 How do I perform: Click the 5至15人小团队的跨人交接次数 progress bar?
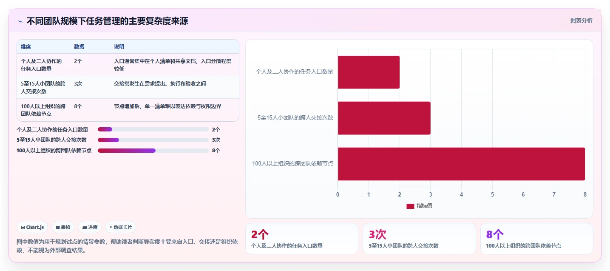point(153,140)
